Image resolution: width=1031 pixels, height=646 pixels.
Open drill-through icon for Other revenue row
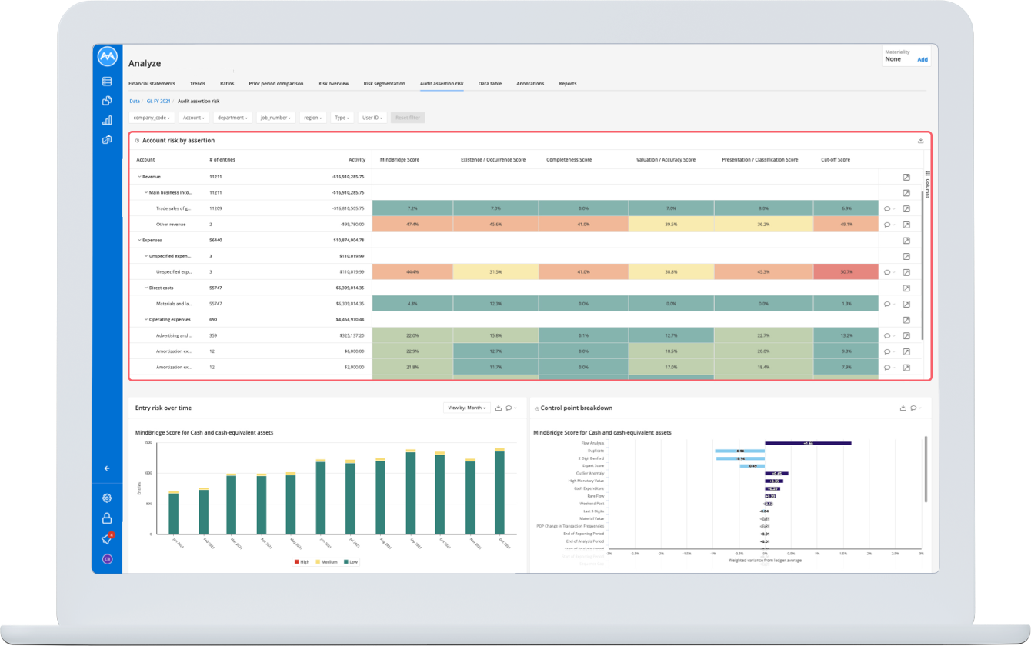point(906,225)
